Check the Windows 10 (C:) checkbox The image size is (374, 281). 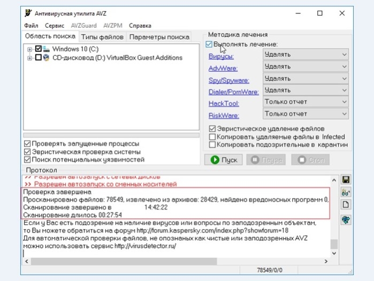(x=38, y=49)
